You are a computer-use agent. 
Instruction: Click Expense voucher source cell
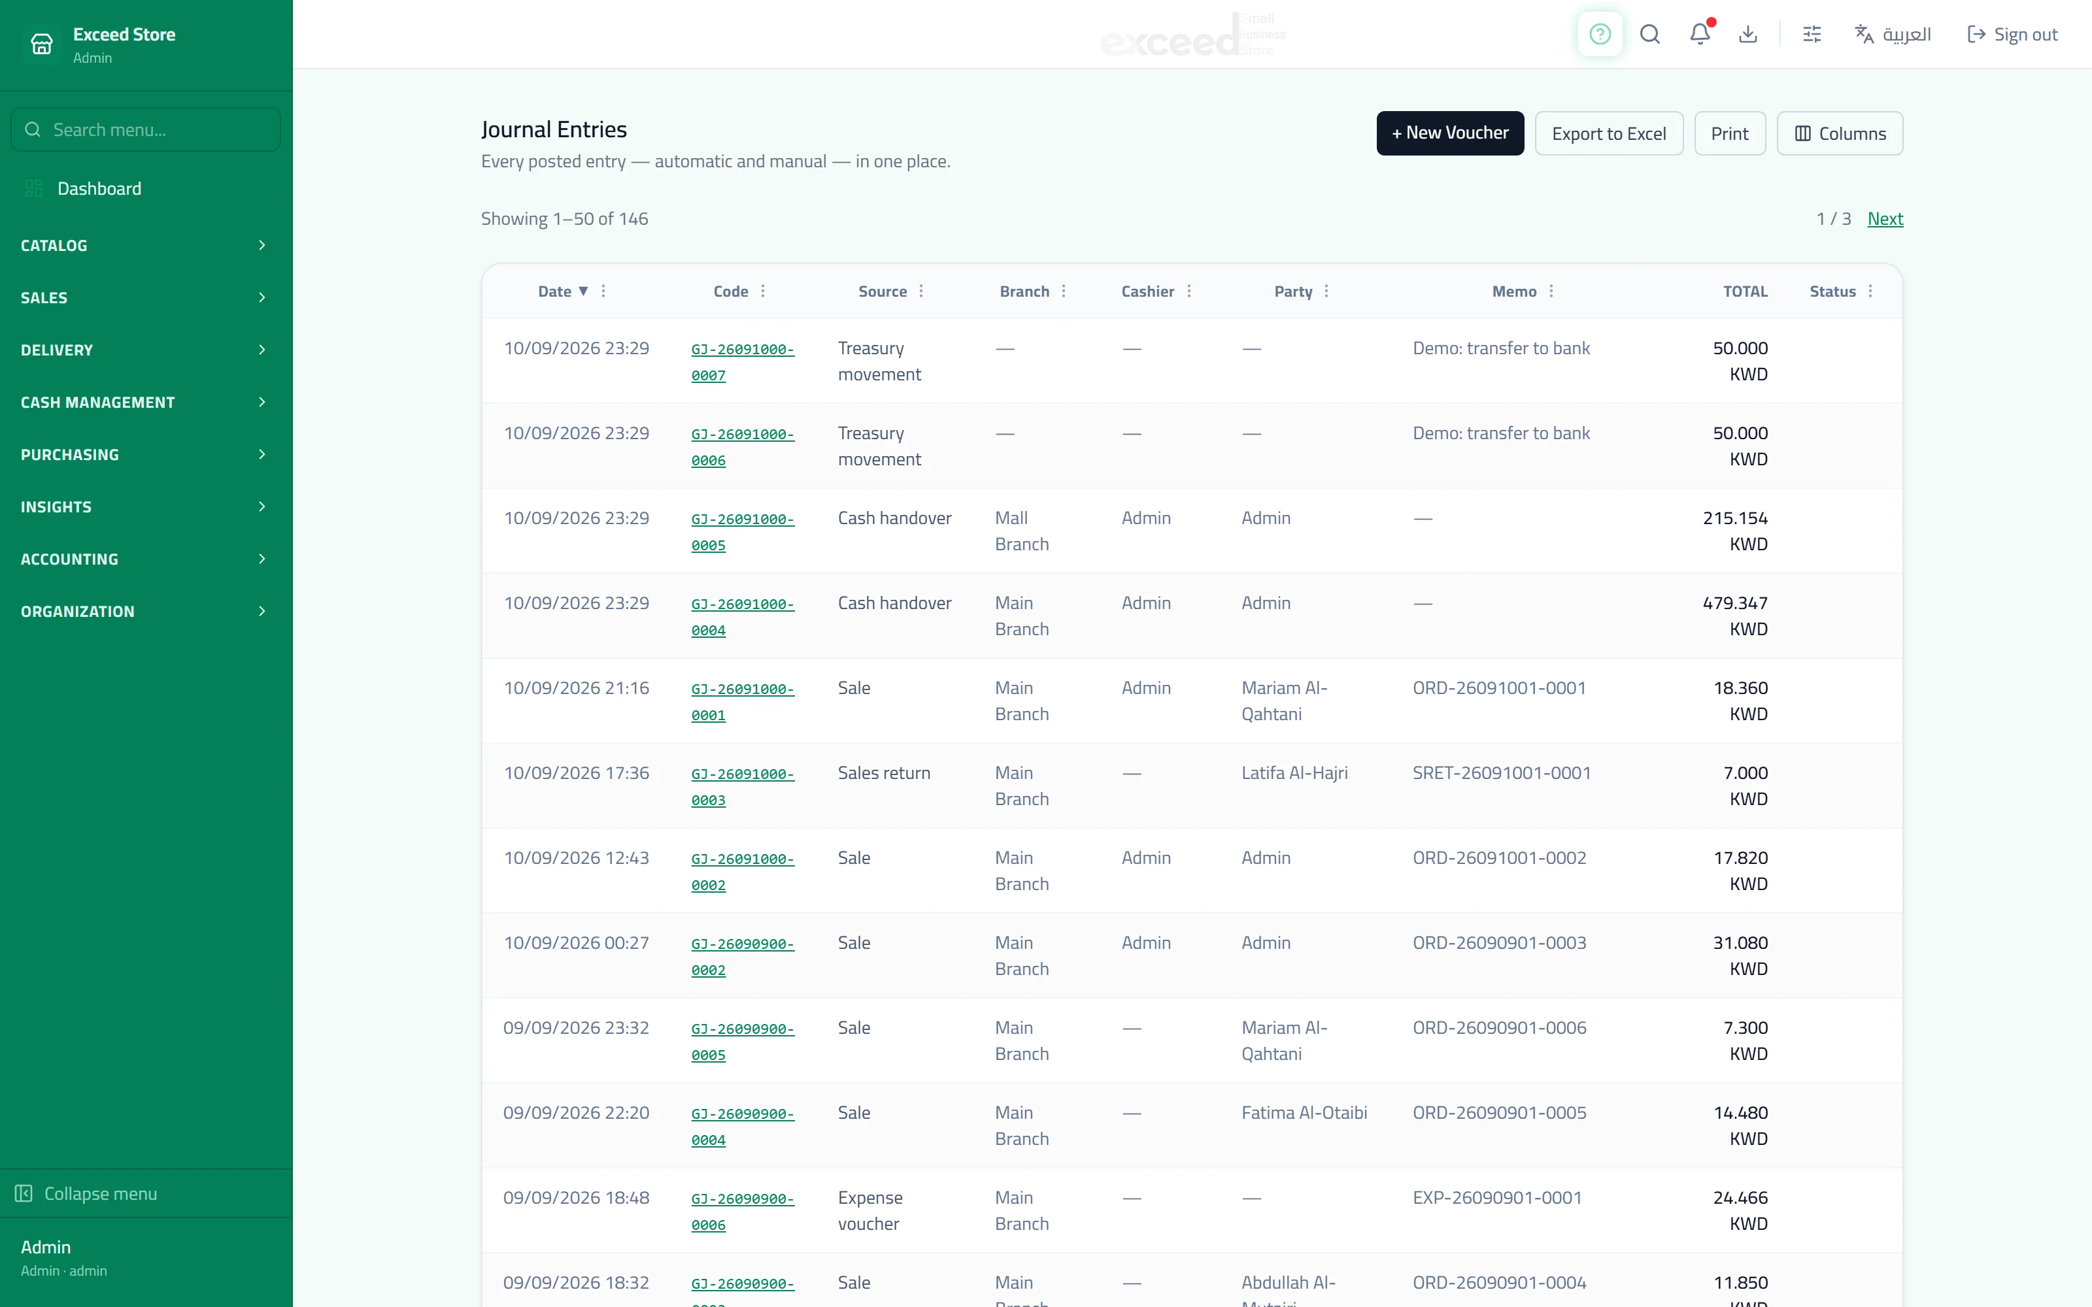(x=869, y=1210)
